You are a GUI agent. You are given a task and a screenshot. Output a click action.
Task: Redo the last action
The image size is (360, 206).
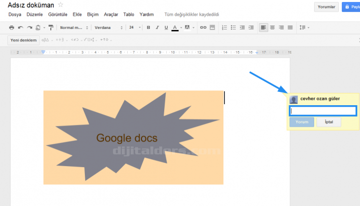(x=30, y=28)
